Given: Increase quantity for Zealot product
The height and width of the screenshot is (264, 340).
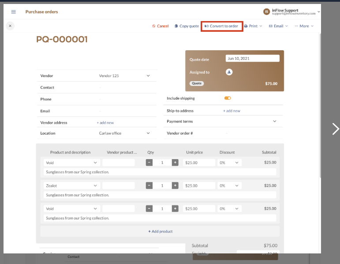Looking at the screenshot, I should 175,186.
